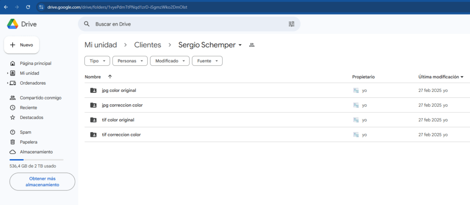Click the browser address bar URL

point(117,7)
